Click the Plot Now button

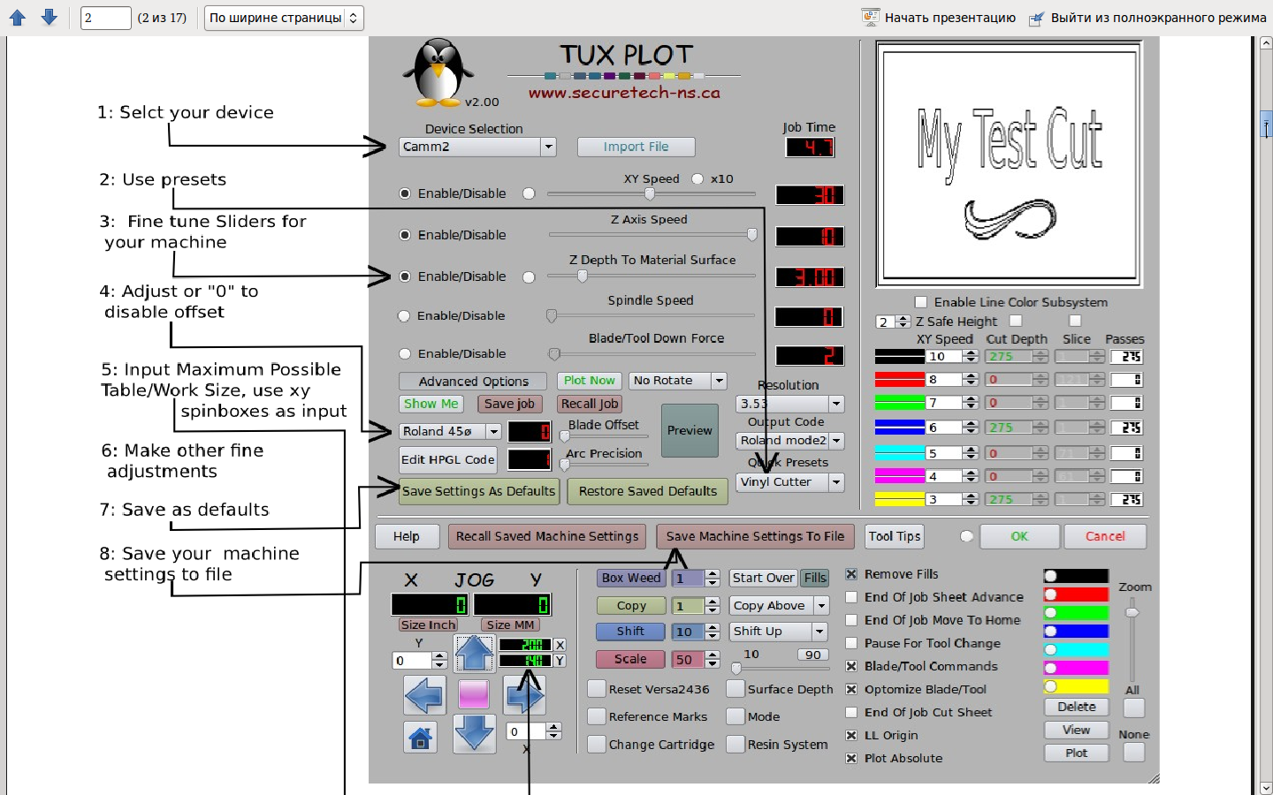pyautogui.click(x=590, y=381)
